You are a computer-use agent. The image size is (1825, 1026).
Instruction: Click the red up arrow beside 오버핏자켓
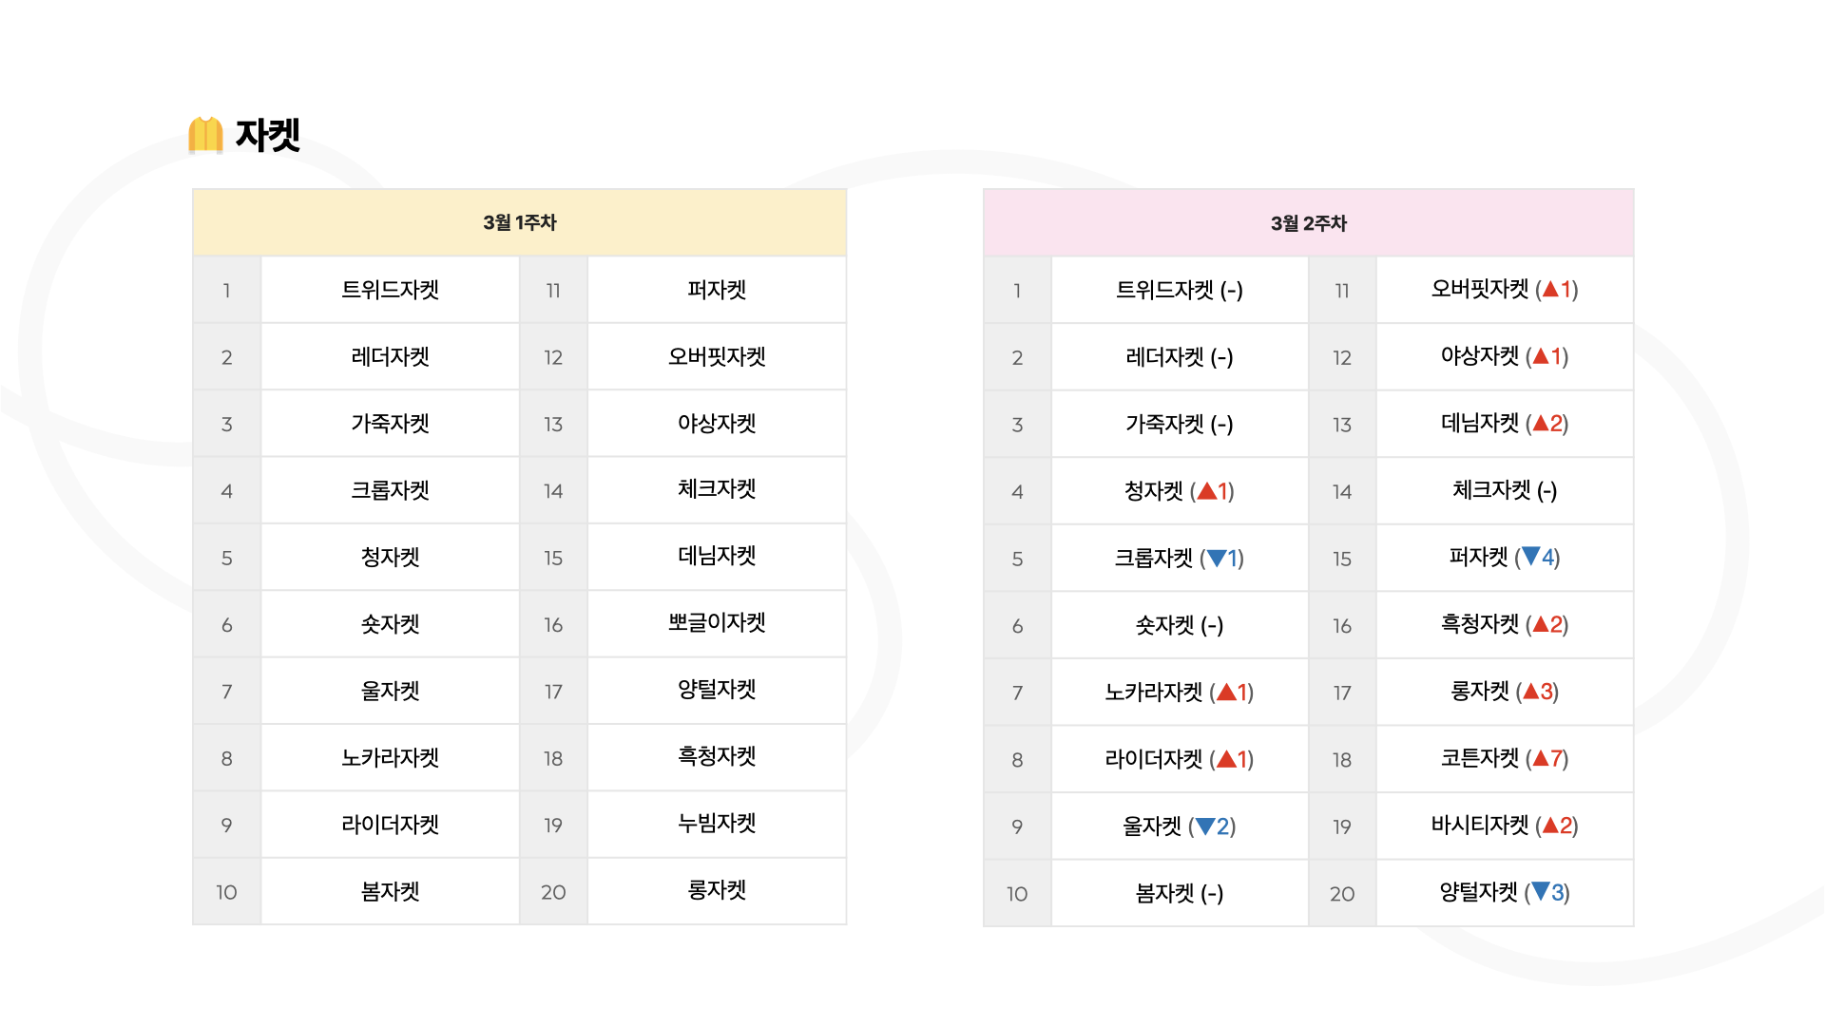pyautogui.click(x=1550, y=289)
